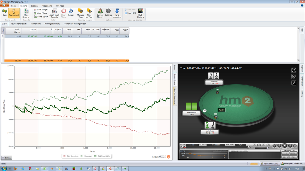305x171 pixels.
Task: Open the Winnings Summary tab
Action: [x=52, y=24]
